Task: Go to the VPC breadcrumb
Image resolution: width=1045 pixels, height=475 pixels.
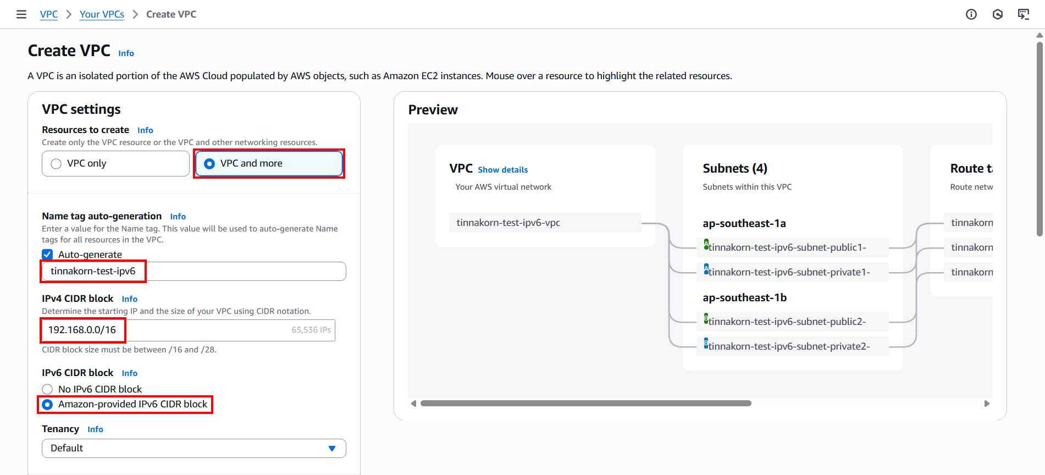Action: 49,14
